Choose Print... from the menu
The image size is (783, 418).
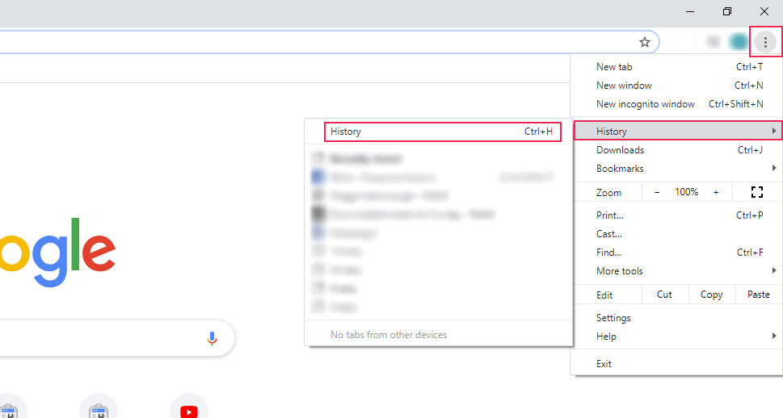pyautogui.click(x=676, y=215)
